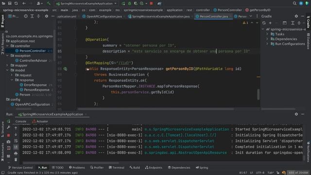Screen dimensions: 311x175
Task: Open Search Everywhere magnifier icon
Action: pos(294,3)
